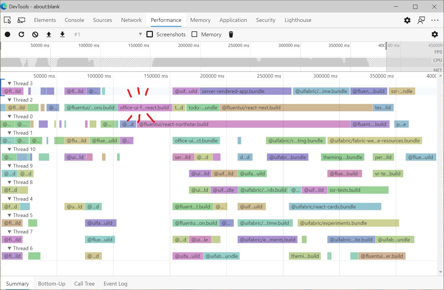Image resolution: width=444 pixels, height=290 pixels.
Task: Open the recording selector dropdown arrow
Action: [140, 34]
